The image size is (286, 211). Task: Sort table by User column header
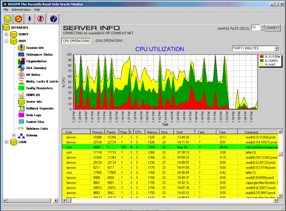tap(76, 132)
